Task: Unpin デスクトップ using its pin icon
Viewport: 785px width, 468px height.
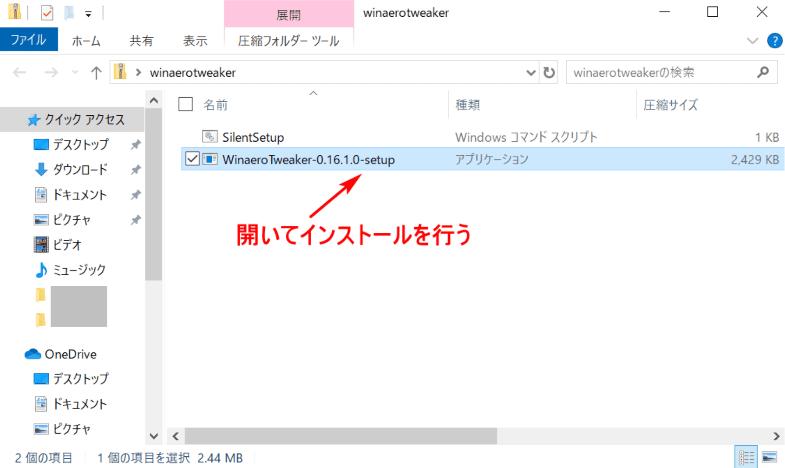Action: tap(135, 145)
